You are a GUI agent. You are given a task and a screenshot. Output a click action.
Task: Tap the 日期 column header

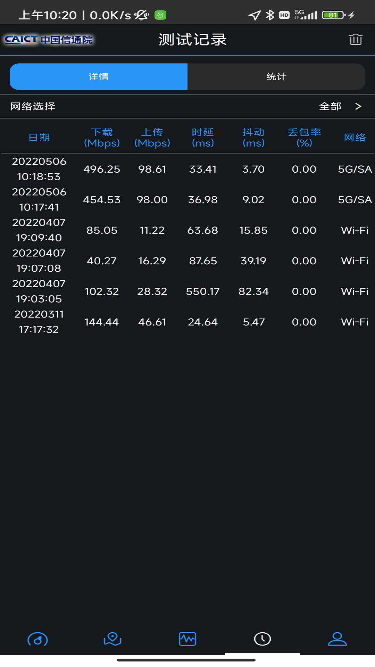(39, 138)
